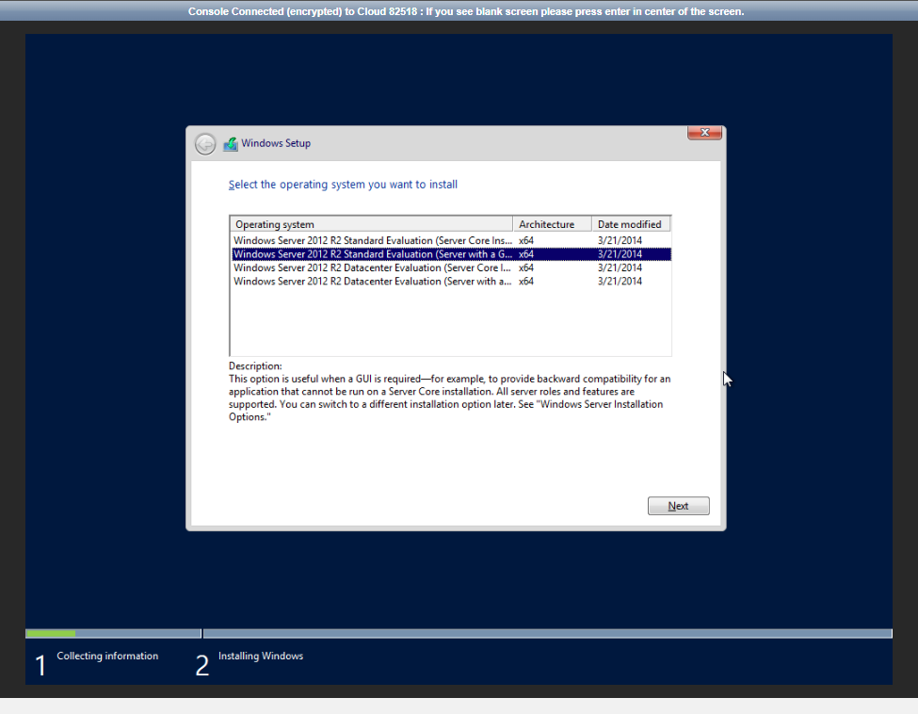Select Datacenter Evaluation Server Core row

coord(451,268)
